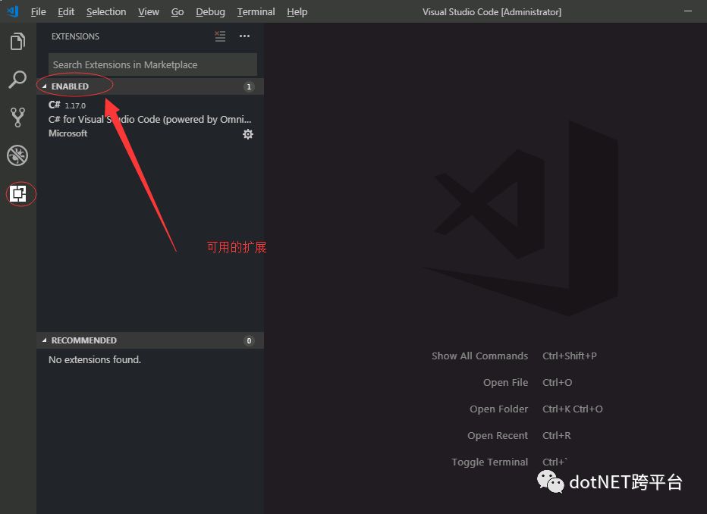The image size is (707, 514).
Task: Click the VS Code logo in title bar
Action: (x=13, y=11)
